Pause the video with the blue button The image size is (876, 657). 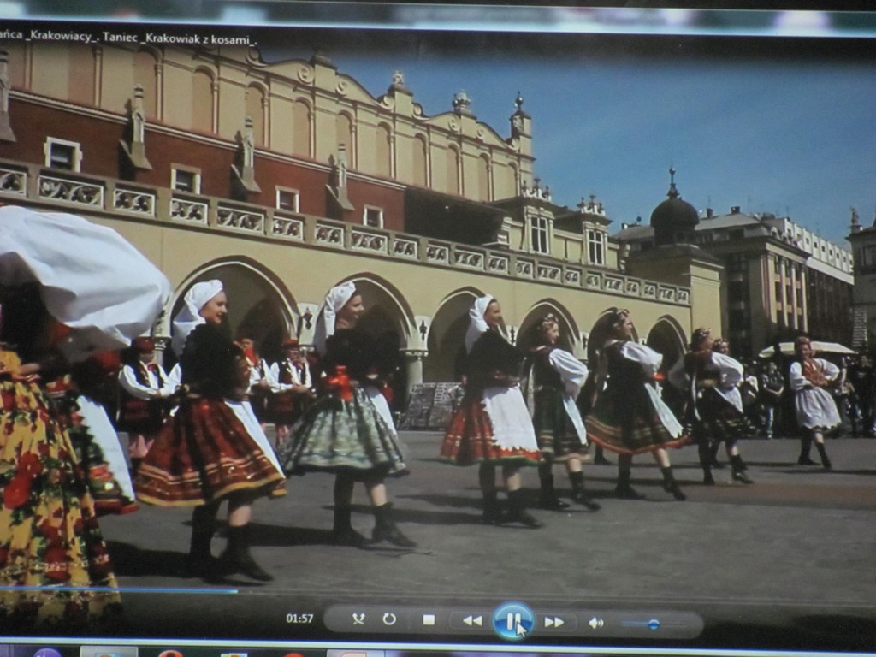(513, 621)
